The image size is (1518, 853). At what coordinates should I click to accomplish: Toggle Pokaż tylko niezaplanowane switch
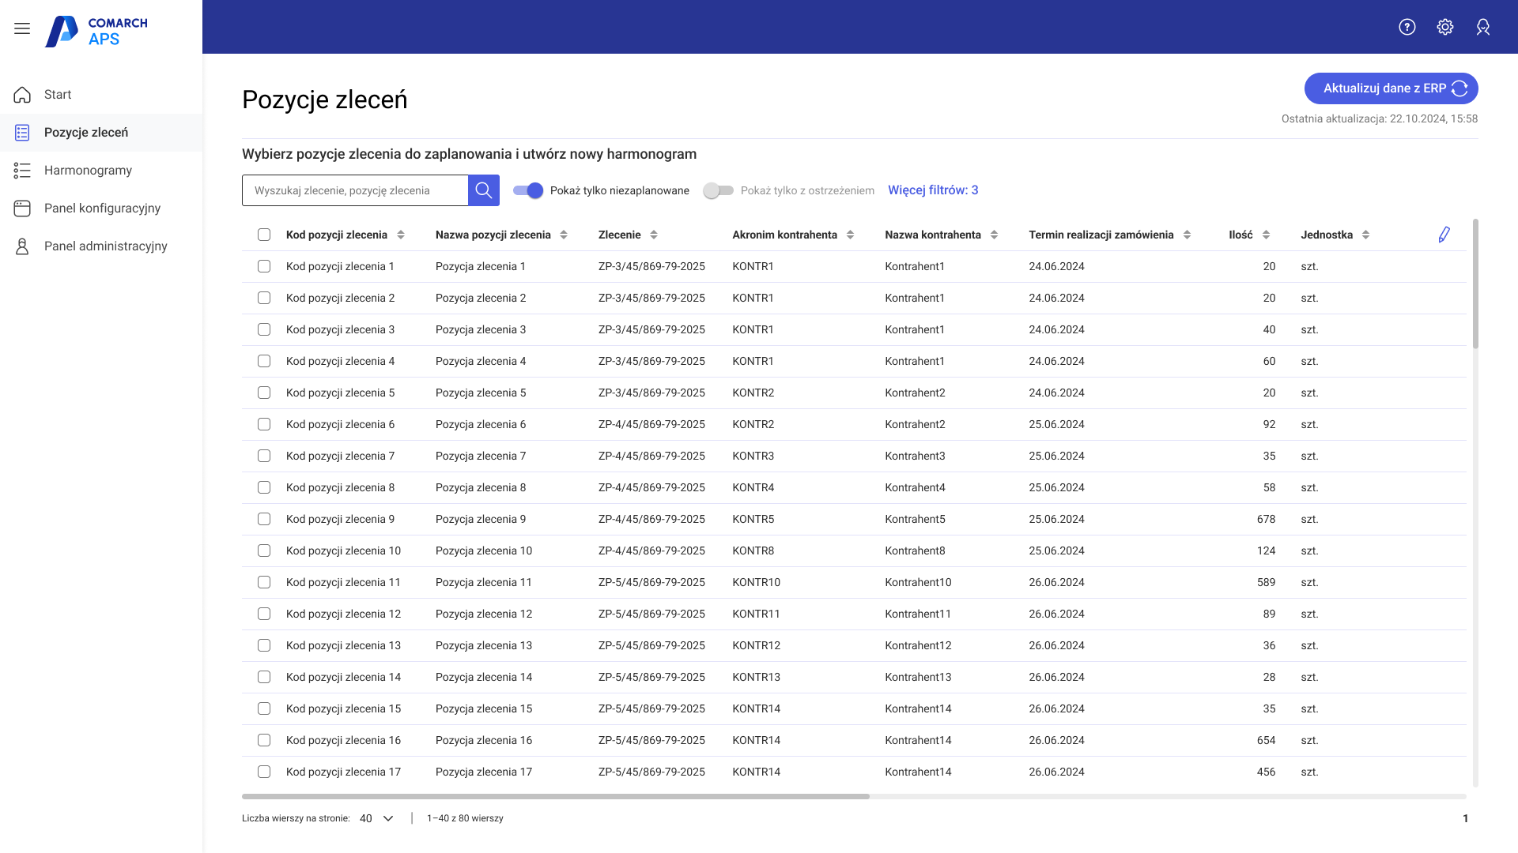click(x=528, y=190)
